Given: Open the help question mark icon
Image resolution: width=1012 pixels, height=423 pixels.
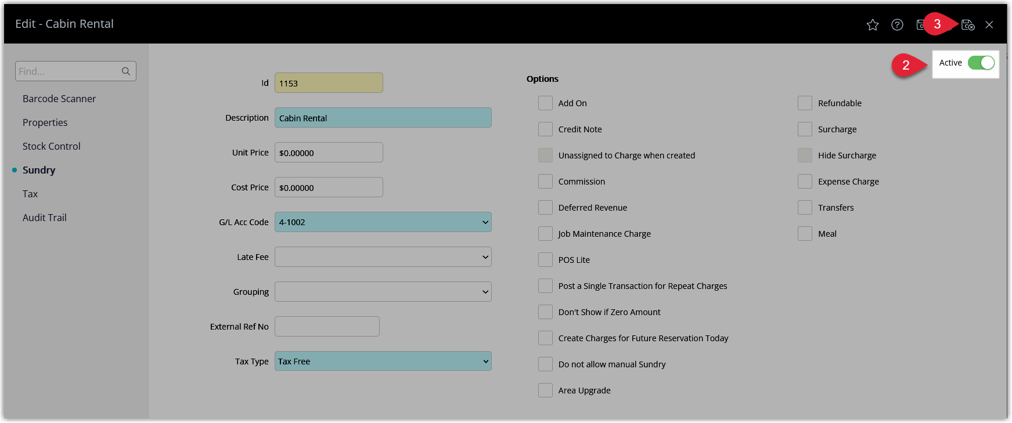Looking at the screenshot, I should (897, 25).
